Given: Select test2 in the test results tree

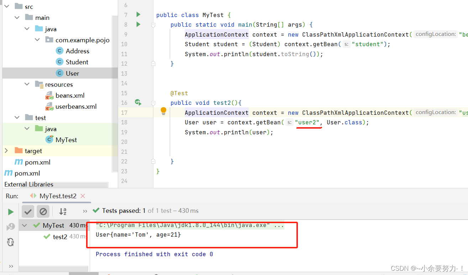Looking at the screenshot, I should pos(60,237).
